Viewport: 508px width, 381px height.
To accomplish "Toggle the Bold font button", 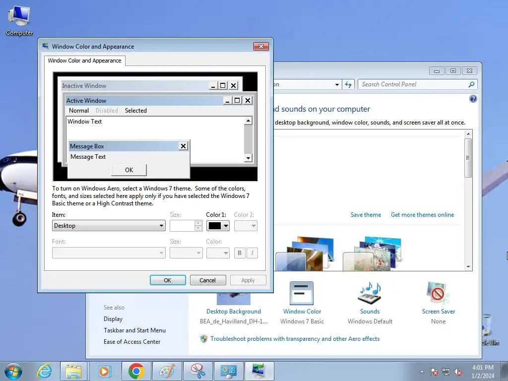I will pyautogui.click(x=240, y=253).
